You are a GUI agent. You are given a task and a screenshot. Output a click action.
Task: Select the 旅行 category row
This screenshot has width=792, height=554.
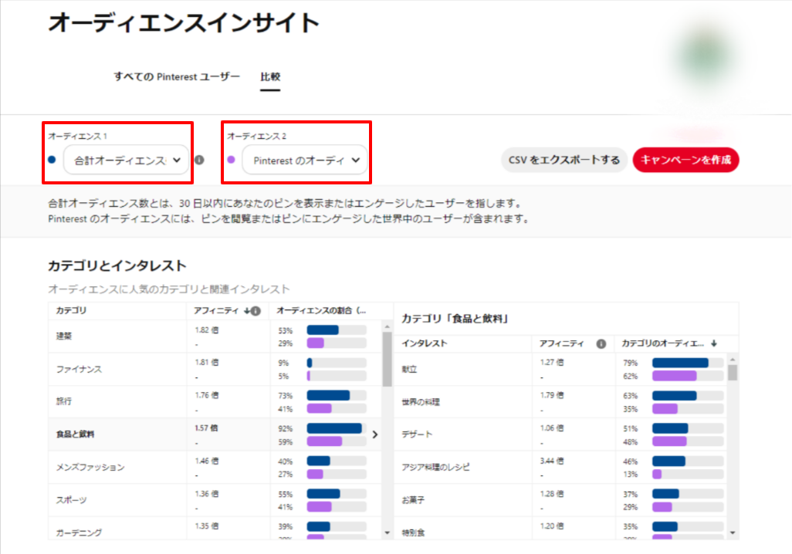click(116, 402)
